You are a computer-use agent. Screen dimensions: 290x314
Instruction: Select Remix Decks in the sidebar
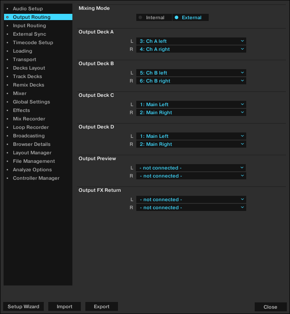click(x=28, y=85)
